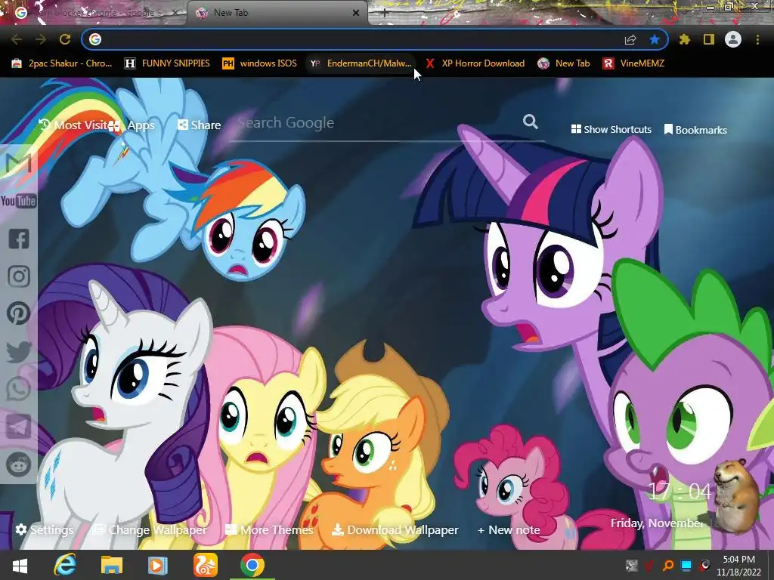Open the Gmail sidebar icon

(19, 163)
